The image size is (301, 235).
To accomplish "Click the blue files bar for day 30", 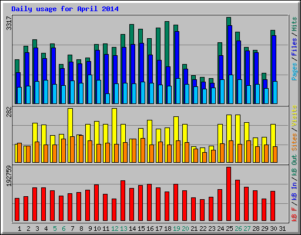I will pyautogui.click(x=274, y=58).
